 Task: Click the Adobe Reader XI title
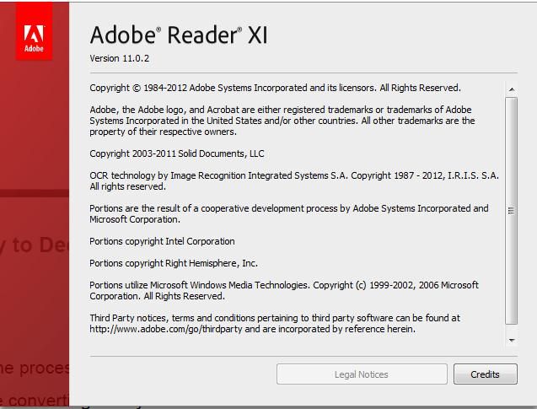[x=179, y=35]
